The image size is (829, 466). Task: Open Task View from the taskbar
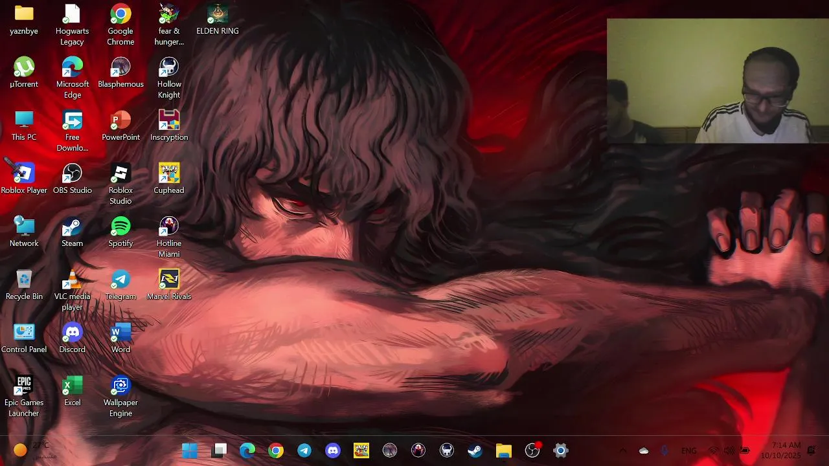[x=220, y=450]
